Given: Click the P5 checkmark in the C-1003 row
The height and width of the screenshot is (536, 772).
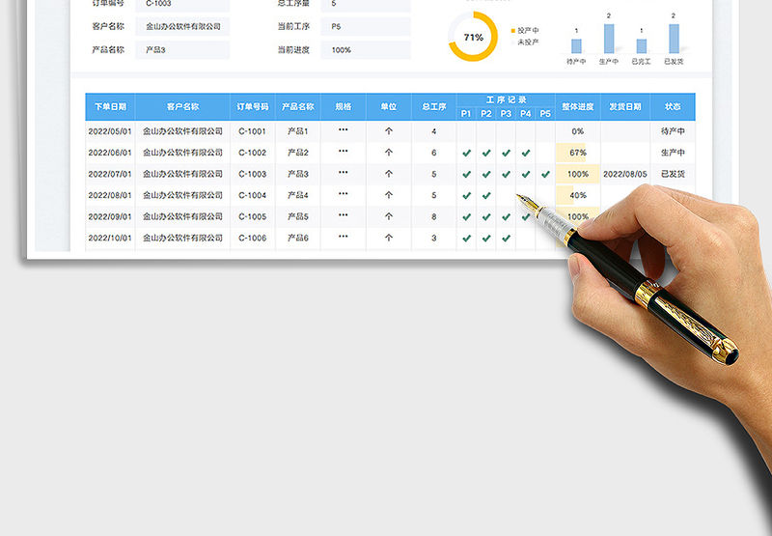Looking at the screenshot, I should point(545,174).
